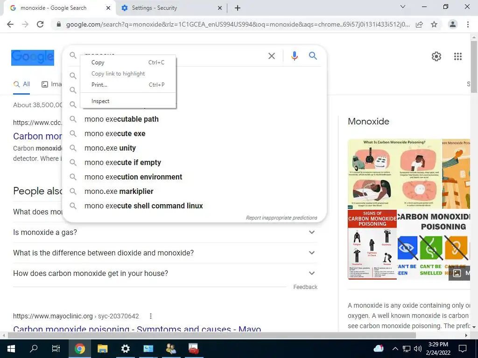478x358 pixels.
Task: Open Signs of Carbon Monoxide Poisoning image
Action: (x=372, y=244)
